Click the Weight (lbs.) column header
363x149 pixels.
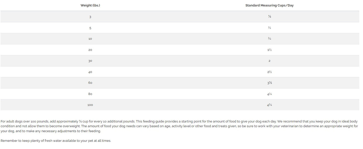click(90, 5)
